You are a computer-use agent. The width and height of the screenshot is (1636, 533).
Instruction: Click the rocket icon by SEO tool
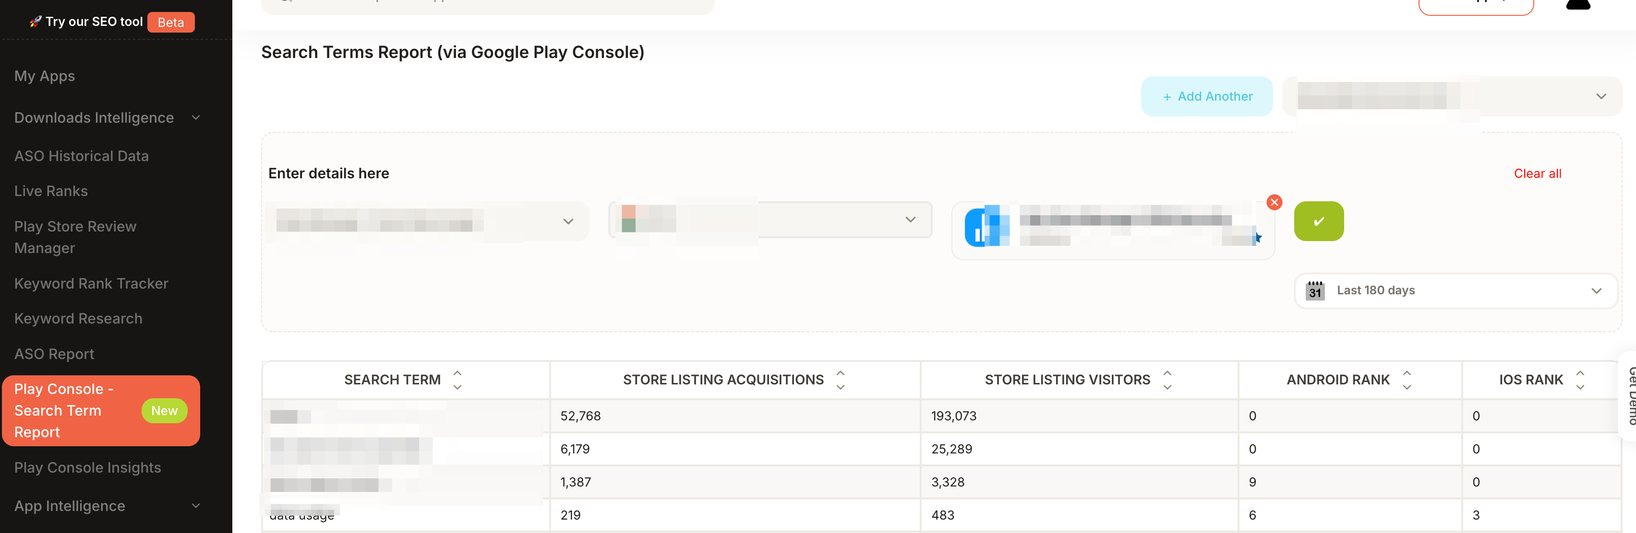[36, 22]
